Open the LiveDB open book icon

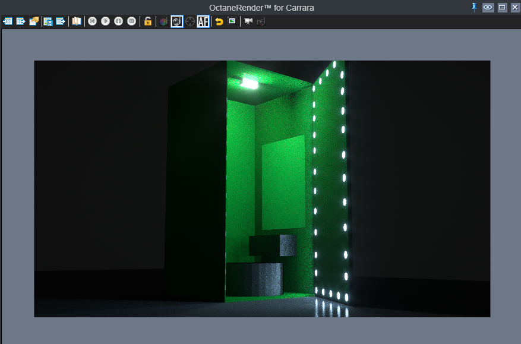[77, 21]
